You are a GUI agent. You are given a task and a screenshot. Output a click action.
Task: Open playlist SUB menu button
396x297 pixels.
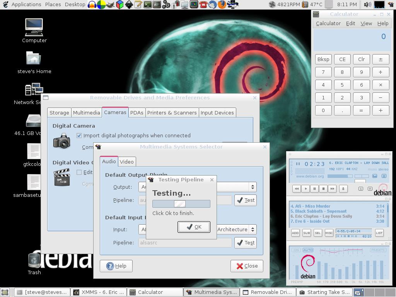[x=307, y=233]
